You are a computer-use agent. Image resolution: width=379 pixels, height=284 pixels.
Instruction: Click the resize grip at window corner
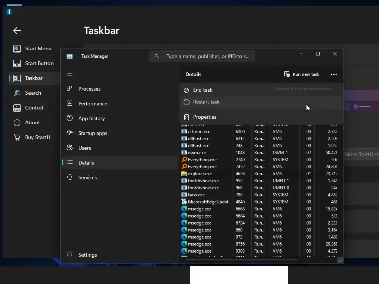(341, 261)
